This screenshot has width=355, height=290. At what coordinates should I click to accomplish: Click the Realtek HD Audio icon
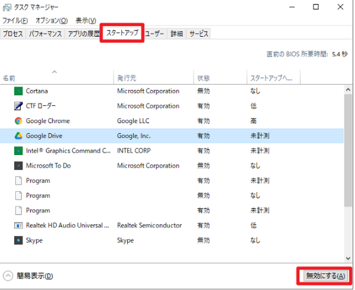coord(19,226)
